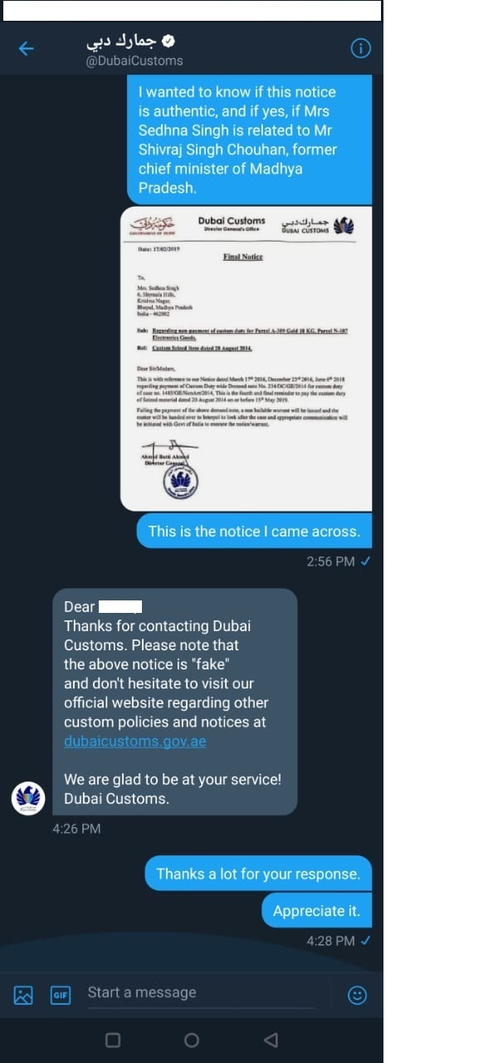This screenshot has height=1063, width=498.
Task: Open the GIF picker icon
Action: [60, 995]
